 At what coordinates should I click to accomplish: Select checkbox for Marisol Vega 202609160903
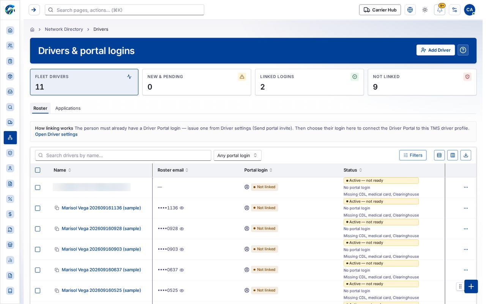(38, 250)
